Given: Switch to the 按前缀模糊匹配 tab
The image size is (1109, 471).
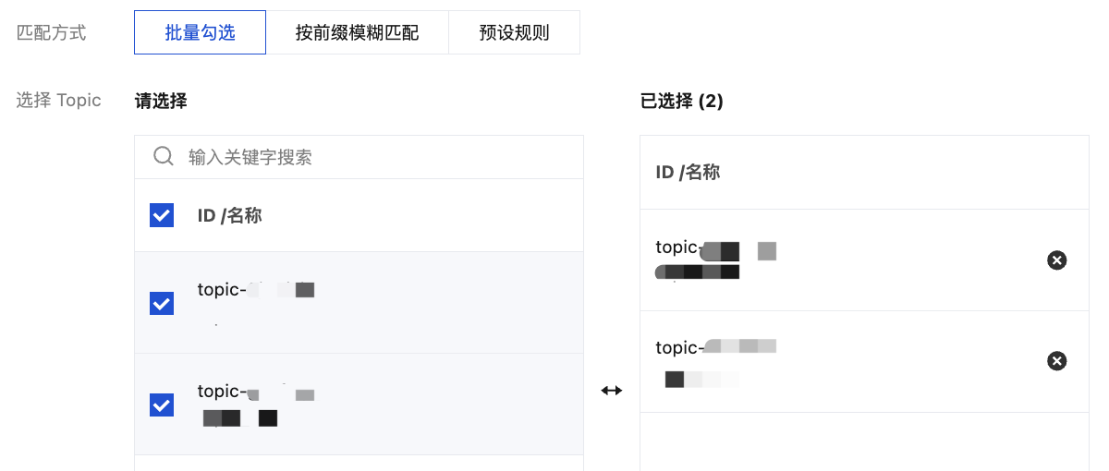Looking at the screenshot, I should pos(357,33).
